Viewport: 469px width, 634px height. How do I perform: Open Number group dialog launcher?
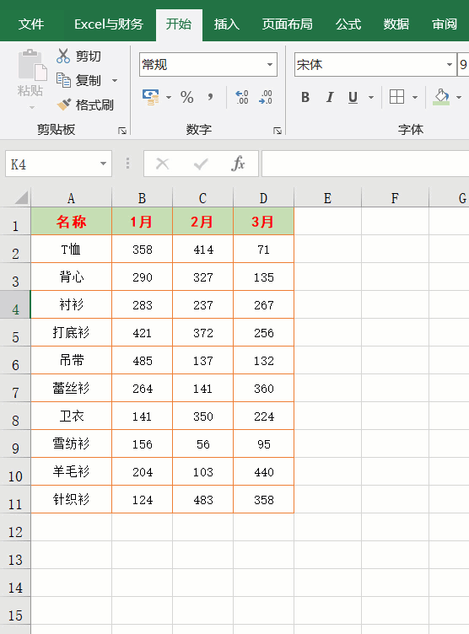pos(278,131)
